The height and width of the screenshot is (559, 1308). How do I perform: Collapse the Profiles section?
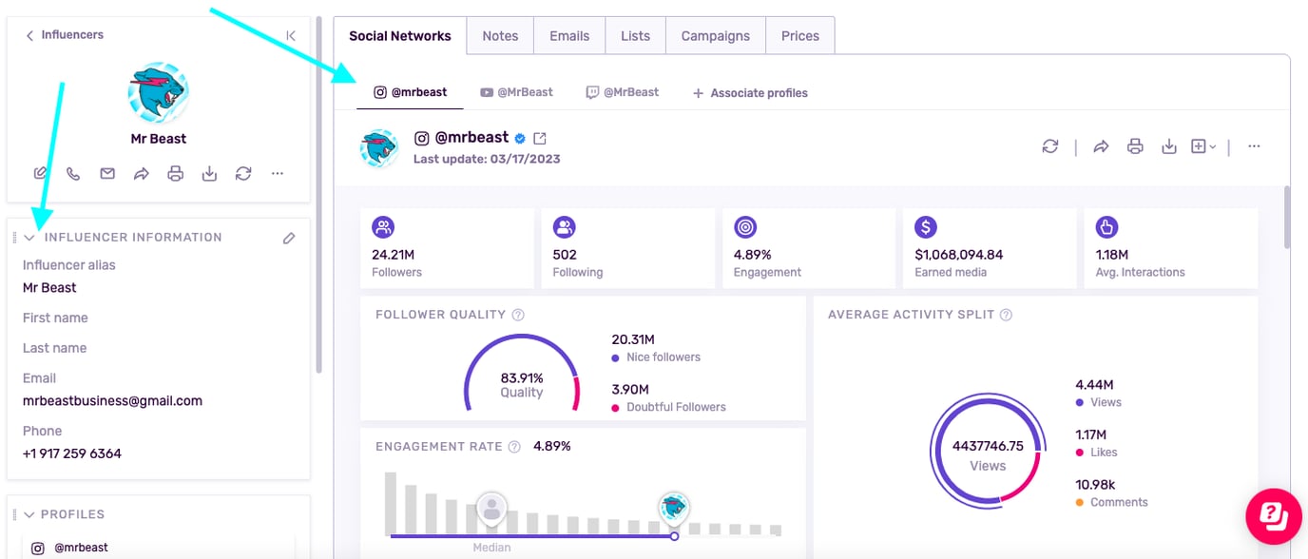pyautogui.click(x=29, y=514)
